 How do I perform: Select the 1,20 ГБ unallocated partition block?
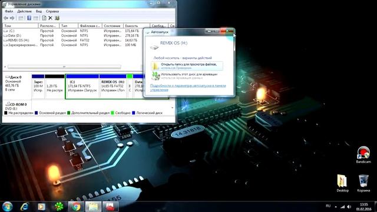[55, 87]
